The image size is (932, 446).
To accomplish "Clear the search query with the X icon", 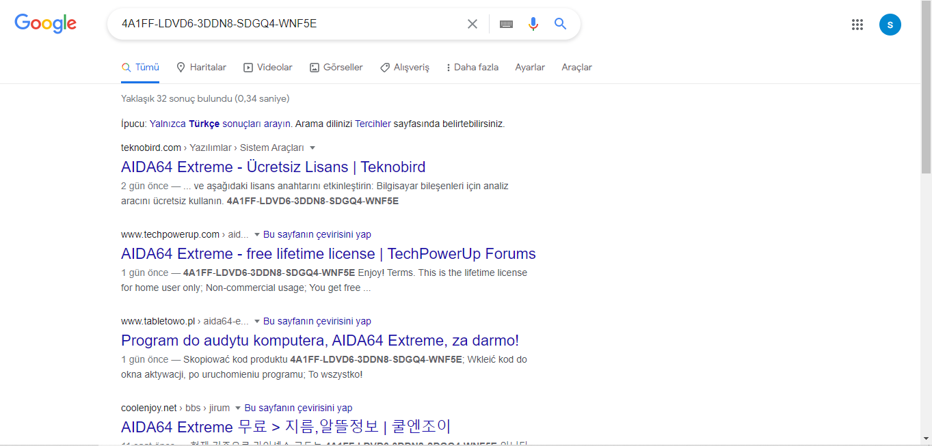I will 472,23.
